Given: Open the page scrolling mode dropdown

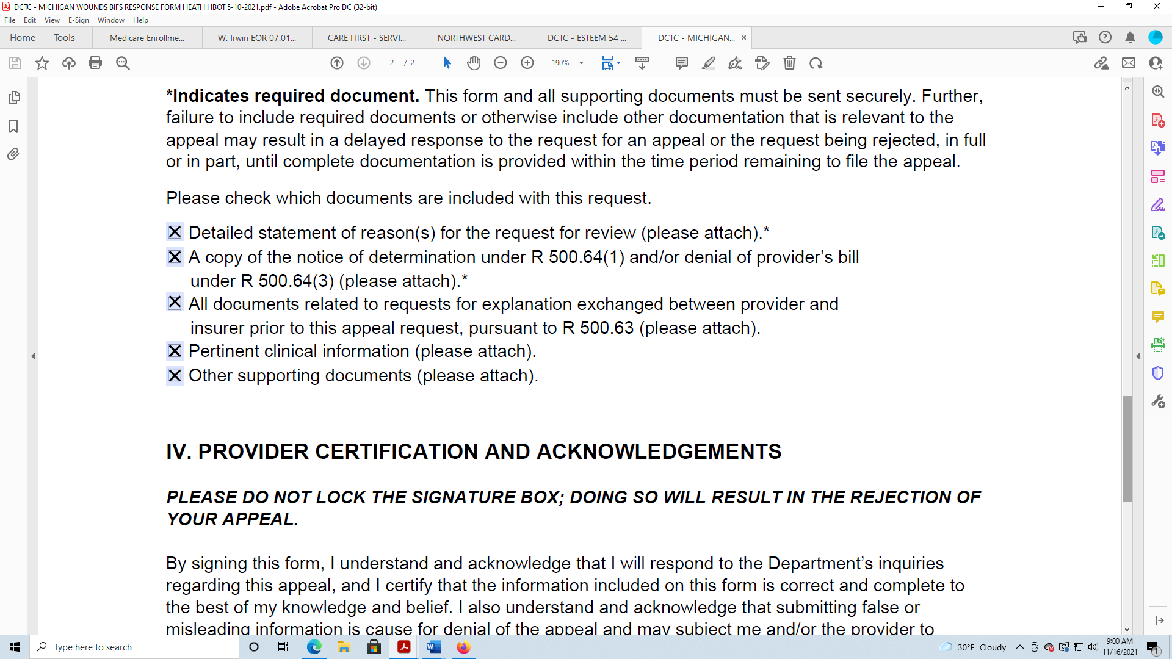Looking at the screenshot, I should 617,63.
